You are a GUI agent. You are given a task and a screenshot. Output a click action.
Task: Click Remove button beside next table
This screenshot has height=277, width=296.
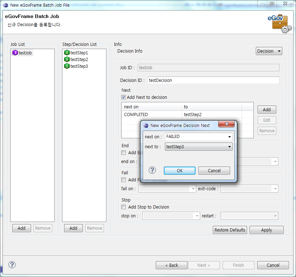tap(267, 131)
